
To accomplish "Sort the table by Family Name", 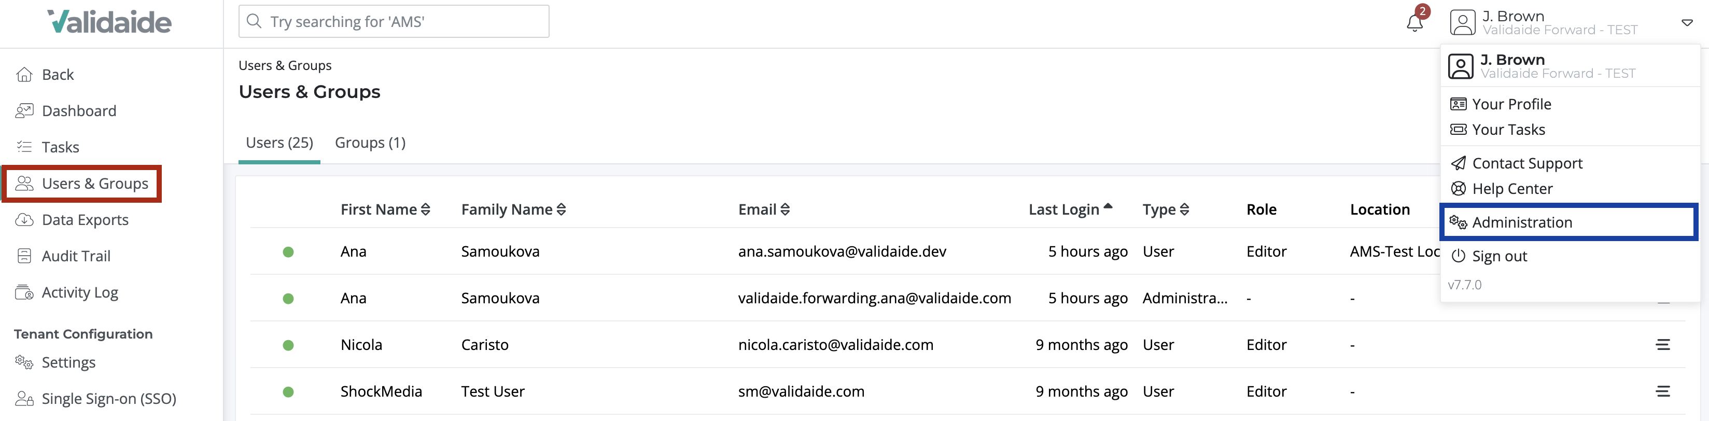I will (513, 209).
